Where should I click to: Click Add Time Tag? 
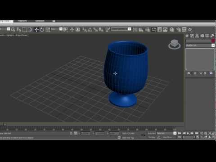tap(128, 138)
